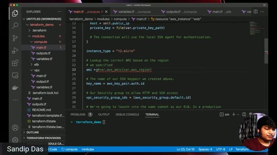The image size is (277, 155).
Task: Switch to the variables.tf compute tab
Action: [x=132, y=12]
